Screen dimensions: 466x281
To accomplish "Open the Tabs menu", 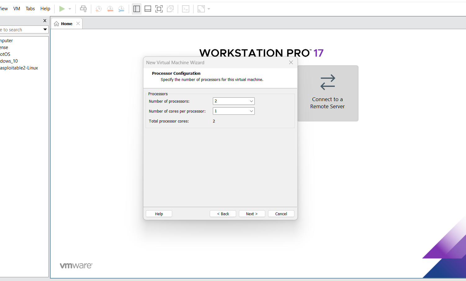I will (x=30, y=9).
